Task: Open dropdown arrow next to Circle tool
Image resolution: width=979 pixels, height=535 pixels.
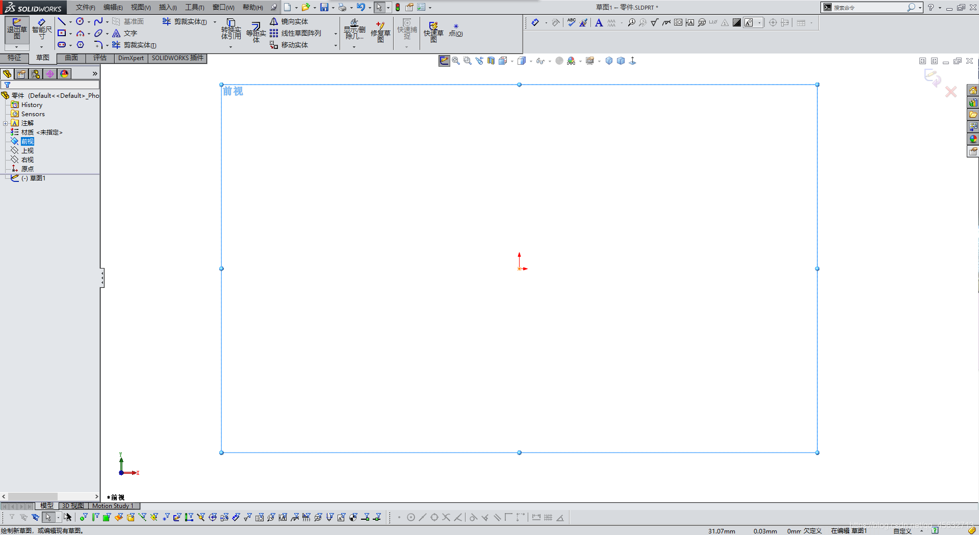Action: [89, 22]
